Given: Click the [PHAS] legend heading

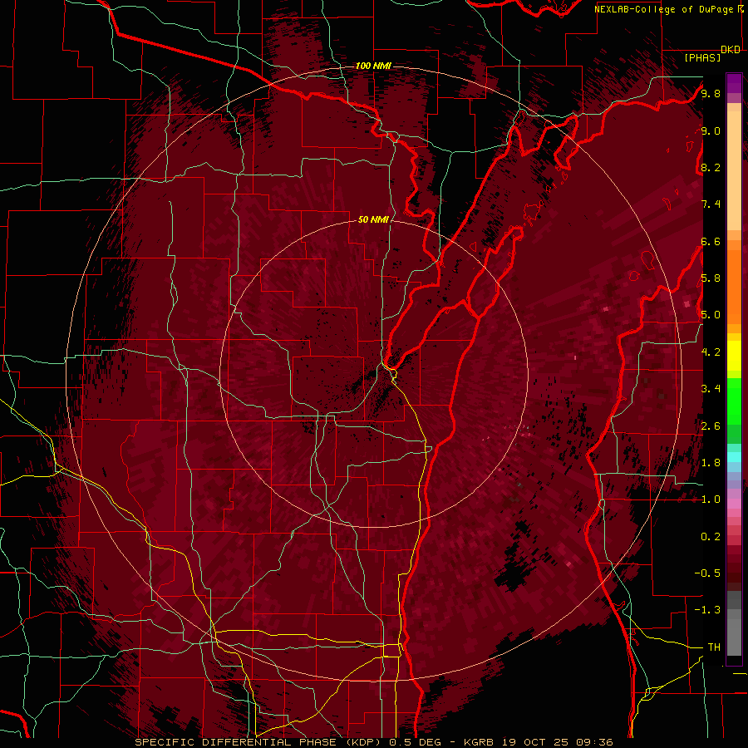Looking at the screenshot, I should (x=702, y=57).
